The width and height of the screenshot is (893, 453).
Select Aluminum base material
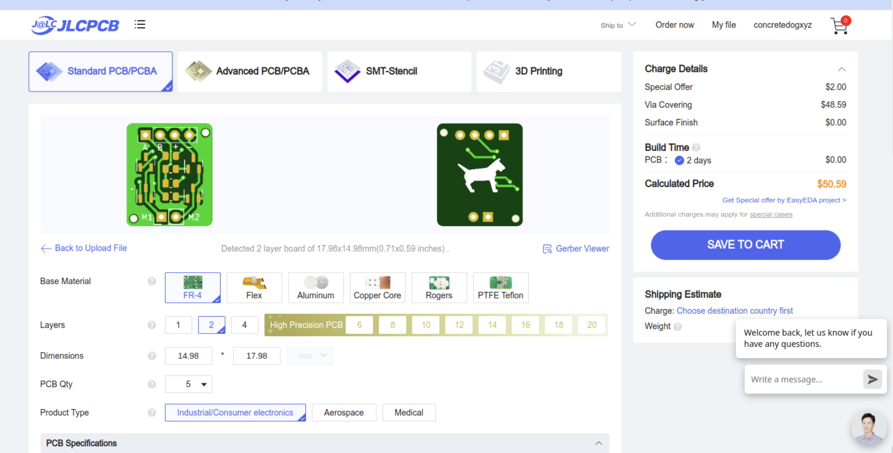[316, 288]
